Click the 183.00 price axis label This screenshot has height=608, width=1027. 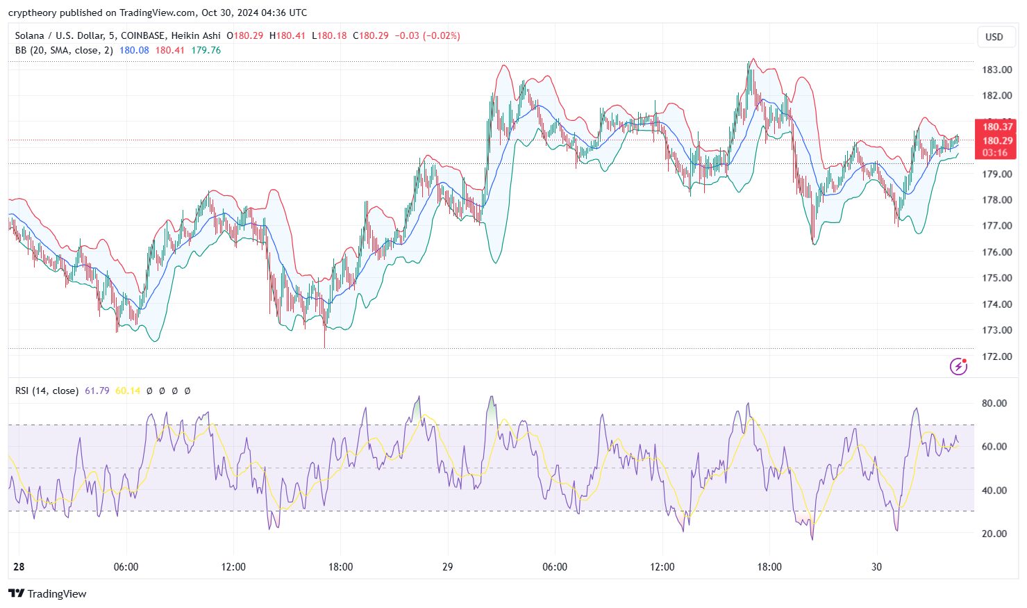(996, 69)
